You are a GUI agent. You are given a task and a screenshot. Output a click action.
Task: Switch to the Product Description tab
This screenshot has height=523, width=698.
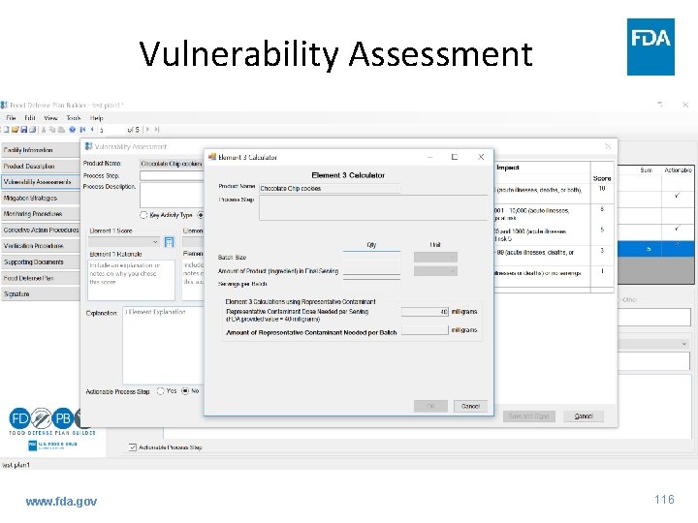(41, 166)
